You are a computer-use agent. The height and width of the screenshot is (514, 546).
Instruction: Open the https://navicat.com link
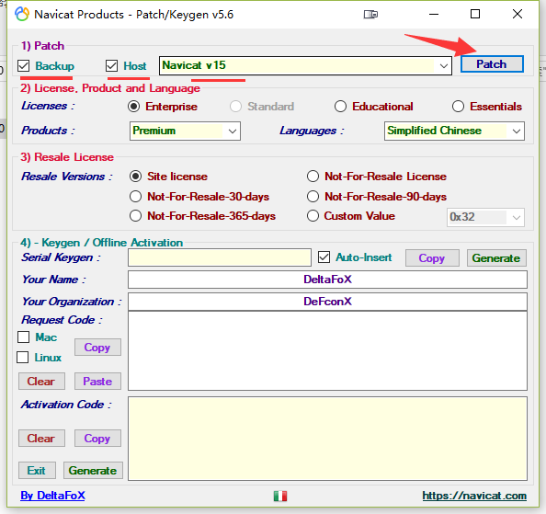click(x=474, y=496)
